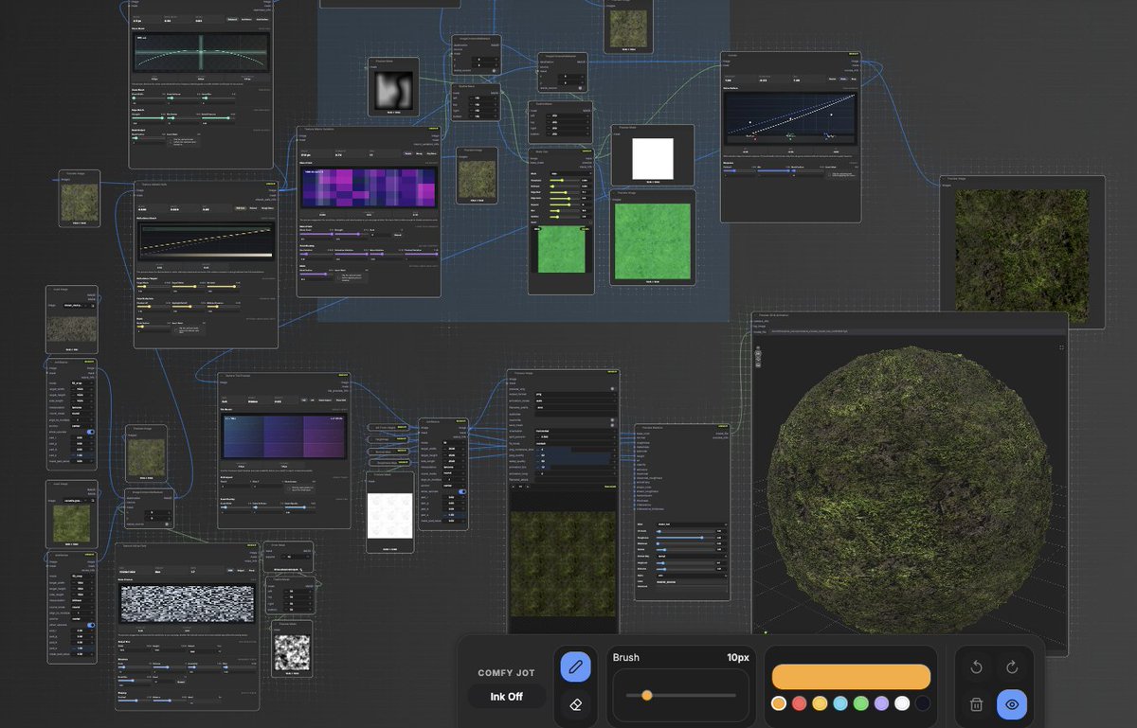Click the blue-to-purple gradient band graph
The image size is (1137, 728).
click(x=283, y=438)
